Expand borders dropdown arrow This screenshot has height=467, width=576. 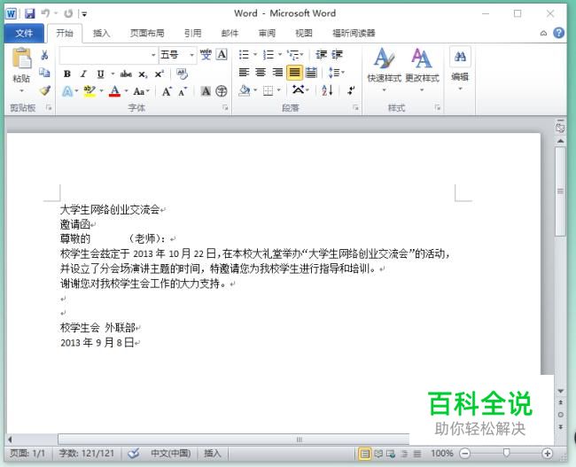click(x=279, y=90)
